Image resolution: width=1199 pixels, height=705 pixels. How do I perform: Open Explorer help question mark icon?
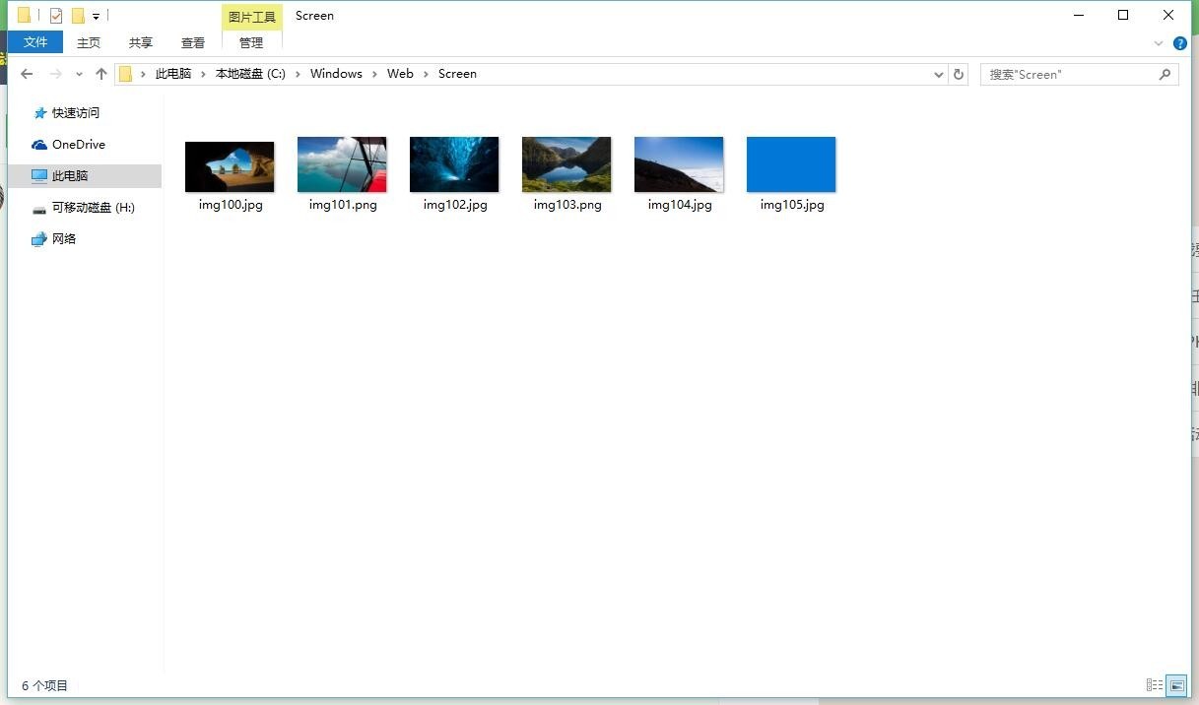coord(1180,43)
